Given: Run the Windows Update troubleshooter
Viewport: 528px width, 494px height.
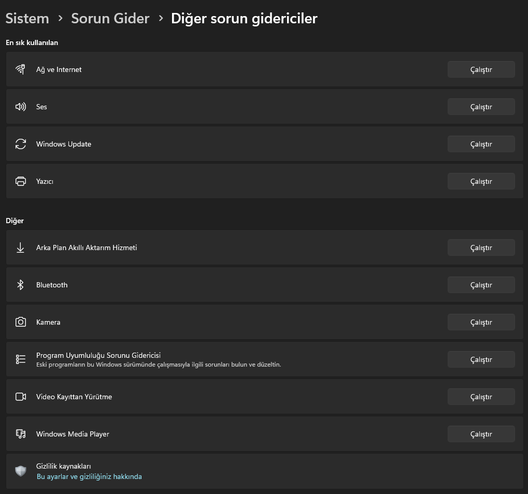Looking at the screenshot, I should 481,143.
